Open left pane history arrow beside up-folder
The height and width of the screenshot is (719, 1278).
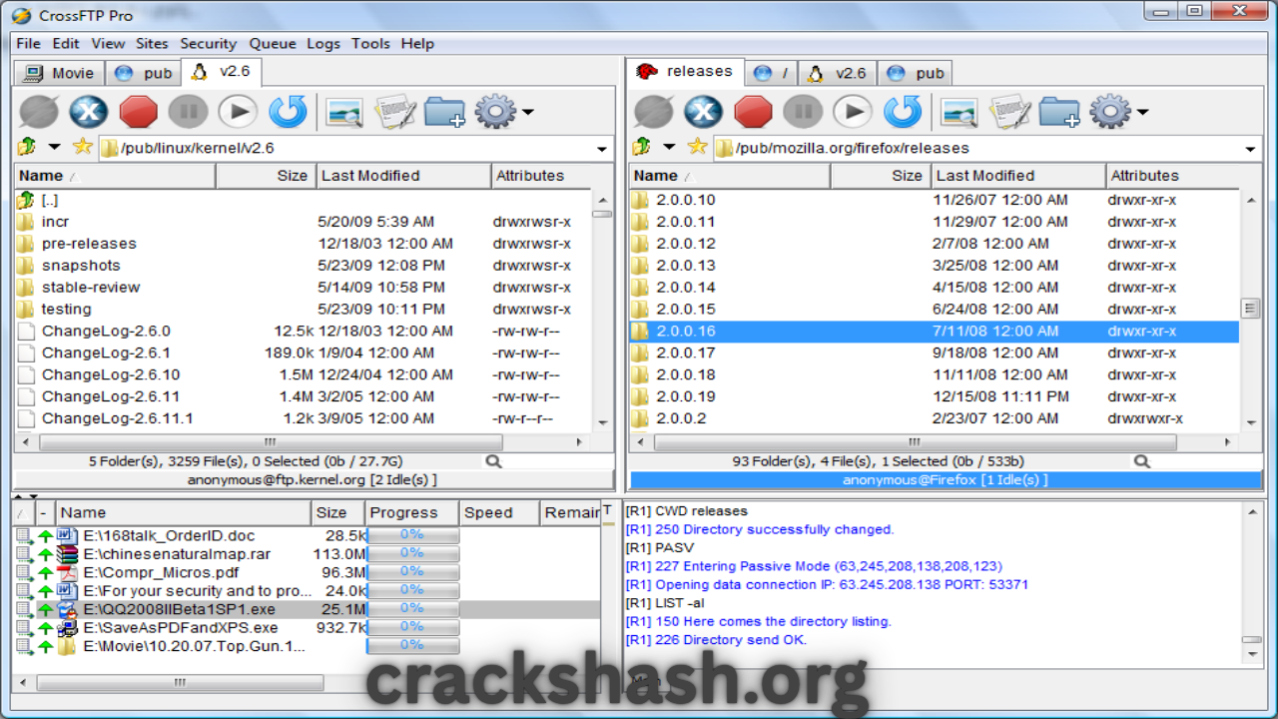tap(55, 147)
